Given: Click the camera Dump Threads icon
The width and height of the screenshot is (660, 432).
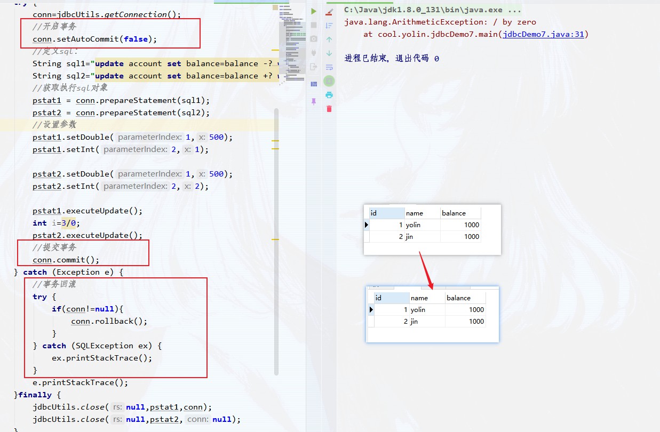Looking at the screenshot, I should point(314,39).
